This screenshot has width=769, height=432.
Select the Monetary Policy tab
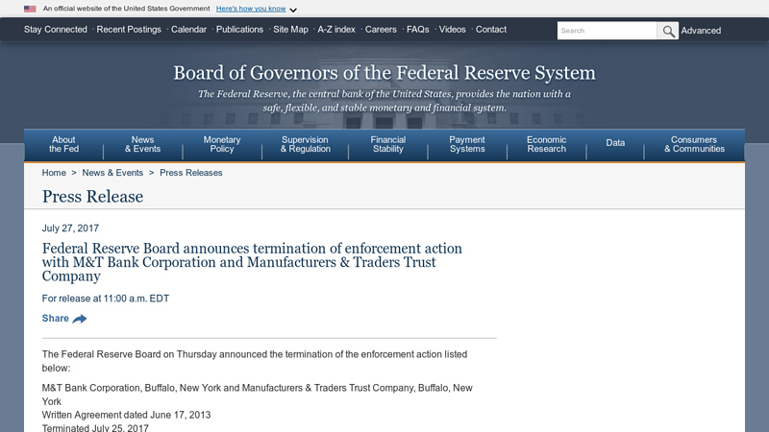(x=222, y=145)
